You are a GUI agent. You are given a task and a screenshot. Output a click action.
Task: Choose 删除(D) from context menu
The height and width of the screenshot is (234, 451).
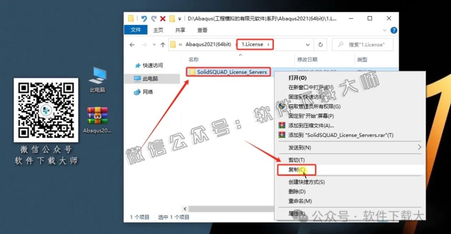(x=297, y=191)
